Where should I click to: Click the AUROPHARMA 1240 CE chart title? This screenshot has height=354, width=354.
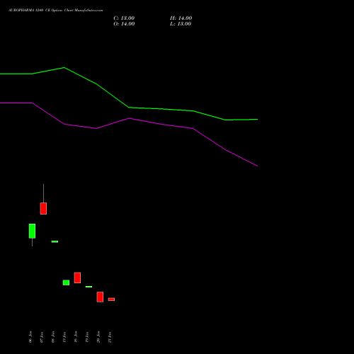(x=55, y=11)
